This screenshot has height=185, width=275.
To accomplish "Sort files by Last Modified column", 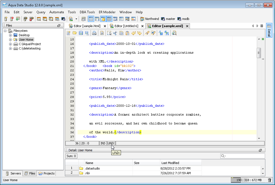I will 170,163.
